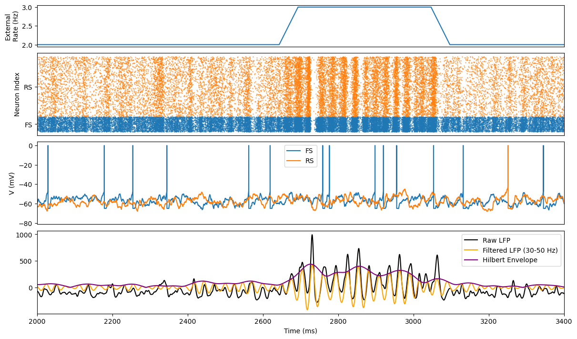Click the 2000 tick on the time axis
Image resolution: width=577 pixels, height=339 pixels.
point(37,322)
